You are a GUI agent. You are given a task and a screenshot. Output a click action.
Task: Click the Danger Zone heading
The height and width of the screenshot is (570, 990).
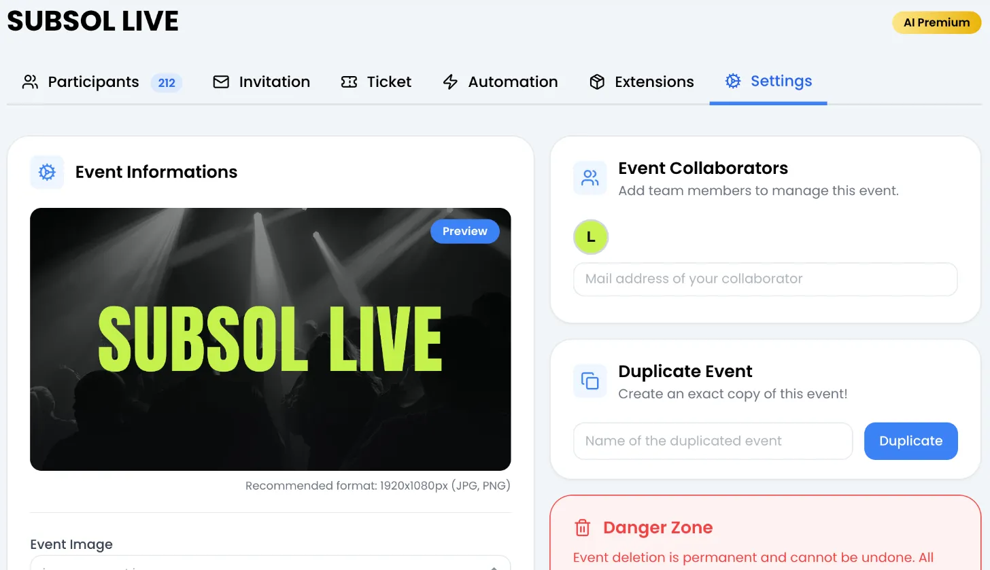tap(658, 528)
